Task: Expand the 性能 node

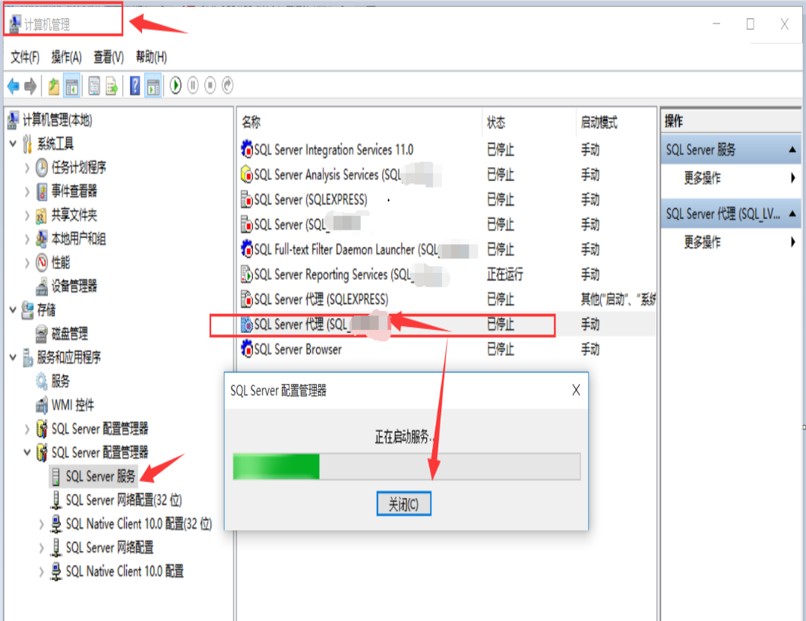Action: [27, 263]
